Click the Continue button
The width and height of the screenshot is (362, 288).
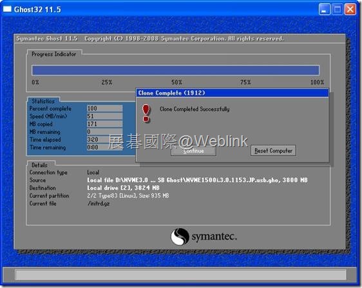click(x=193, y=151)
